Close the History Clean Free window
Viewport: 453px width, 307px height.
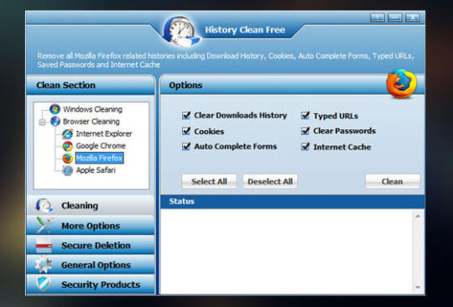tap(413, 18)
